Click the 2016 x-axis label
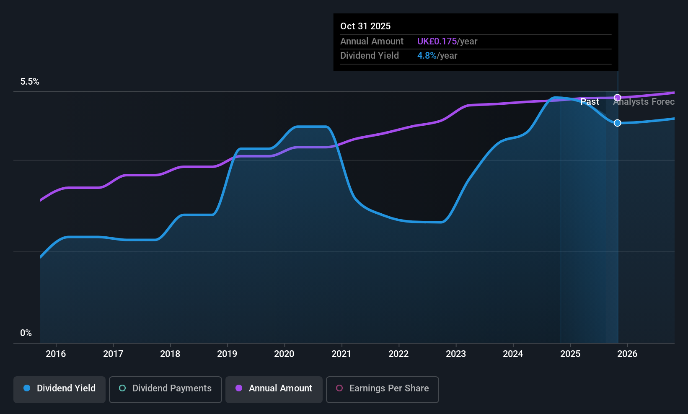This screenshot has width=688, height=414. (x=56, y=354)
